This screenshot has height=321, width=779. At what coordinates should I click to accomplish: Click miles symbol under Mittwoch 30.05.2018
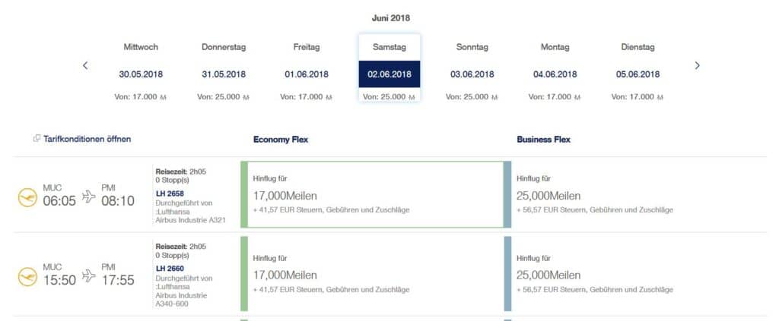click(x=163, y=98)
